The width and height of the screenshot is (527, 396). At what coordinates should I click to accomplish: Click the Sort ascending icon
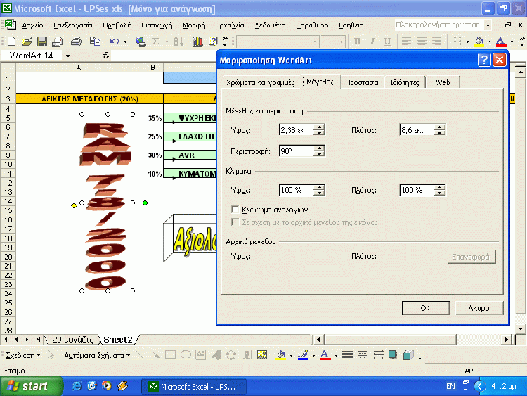(178, 41)
